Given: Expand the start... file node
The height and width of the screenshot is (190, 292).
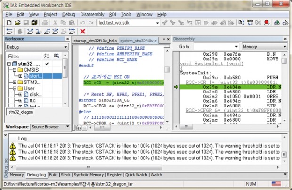Looking at the screenshot, I should [x=20, y=76].
